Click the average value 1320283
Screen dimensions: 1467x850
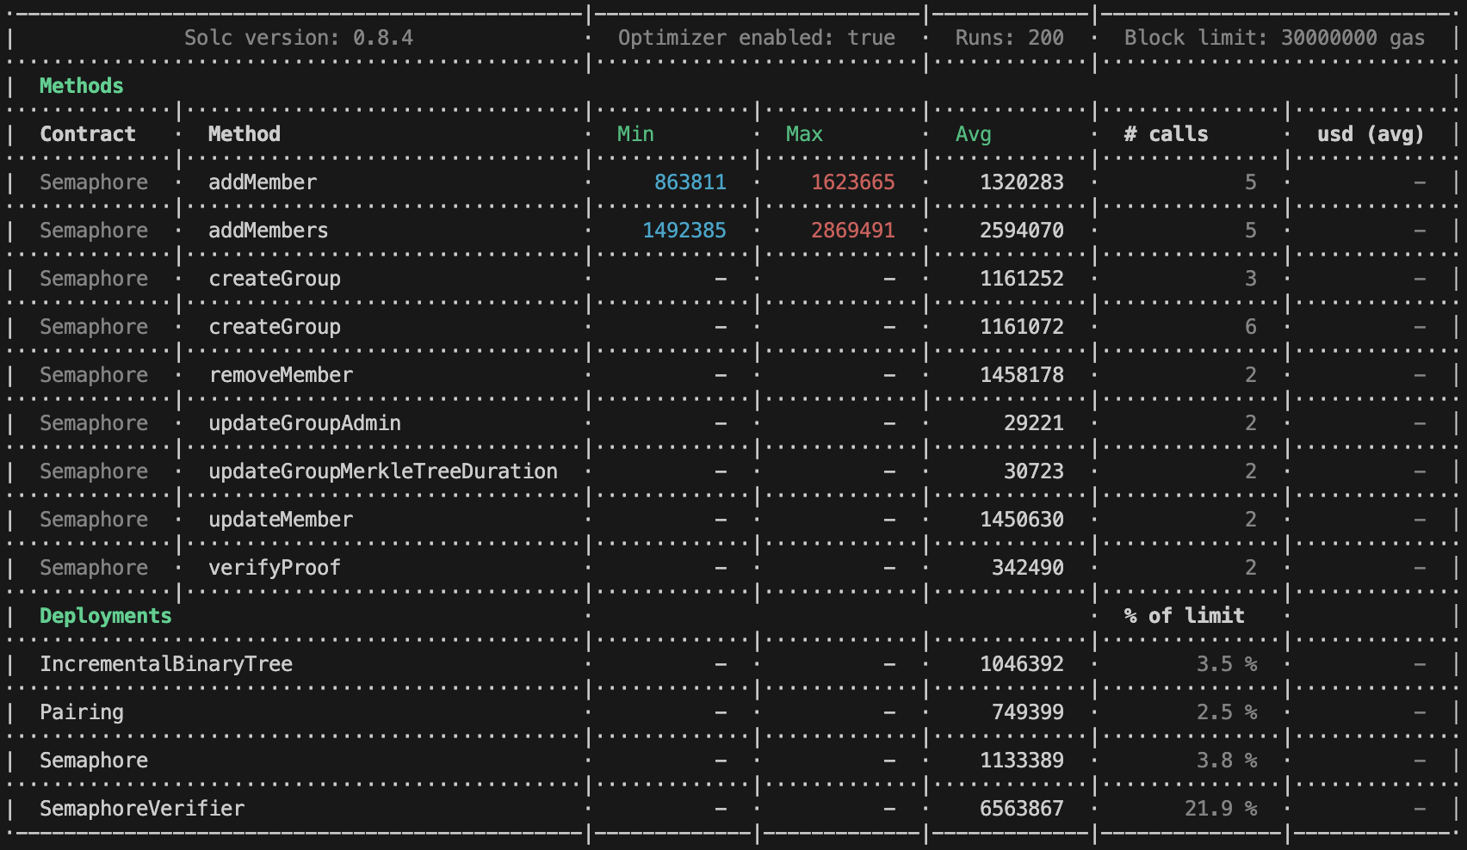(x=1022, y=182)
